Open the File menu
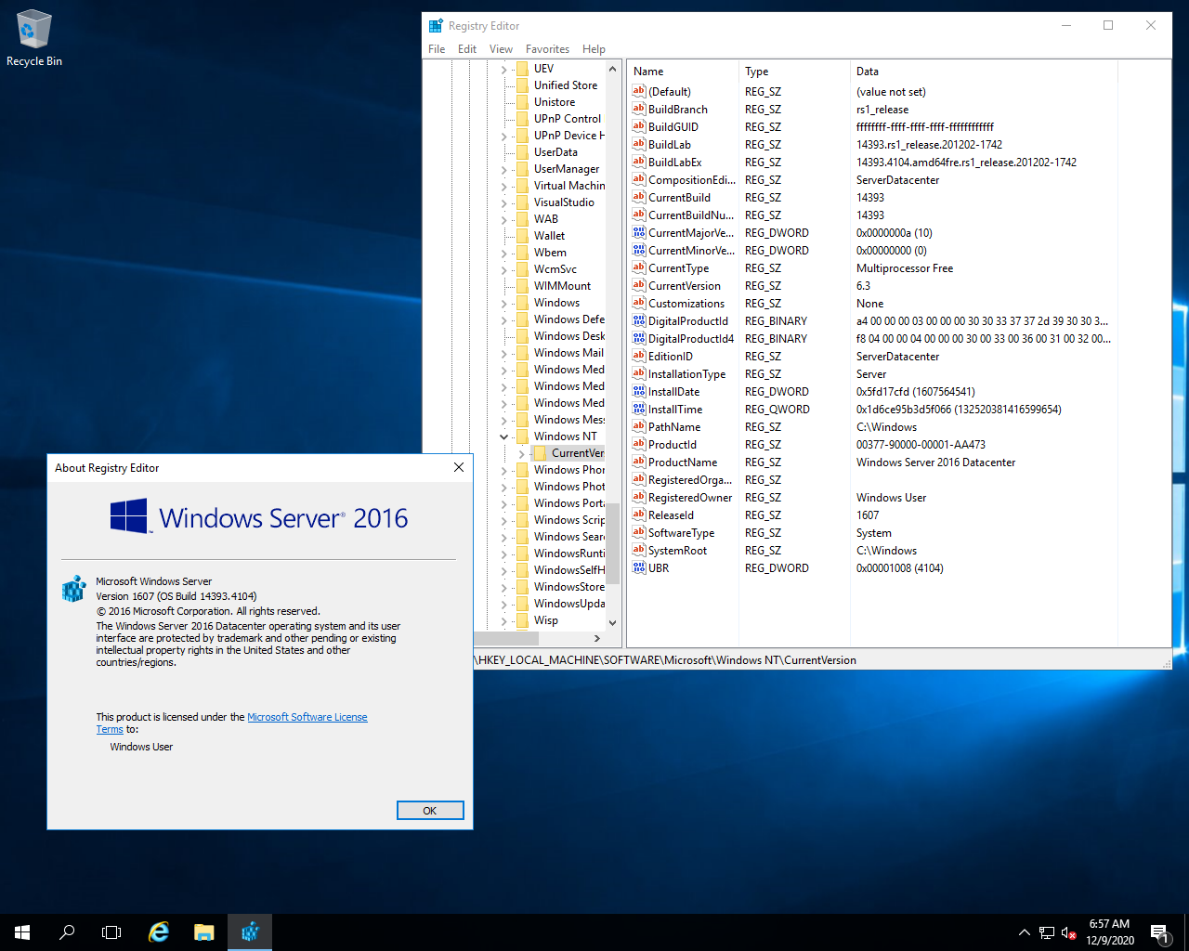 tap(437, 49)
